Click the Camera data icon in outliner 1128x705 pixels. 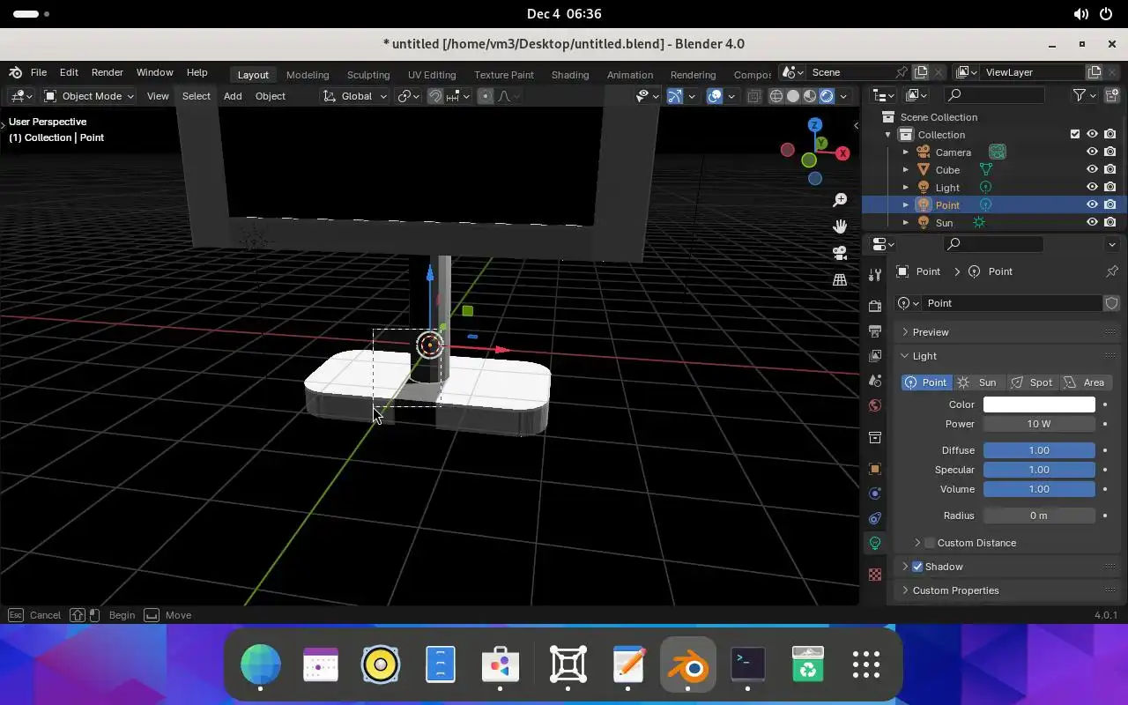997,152
